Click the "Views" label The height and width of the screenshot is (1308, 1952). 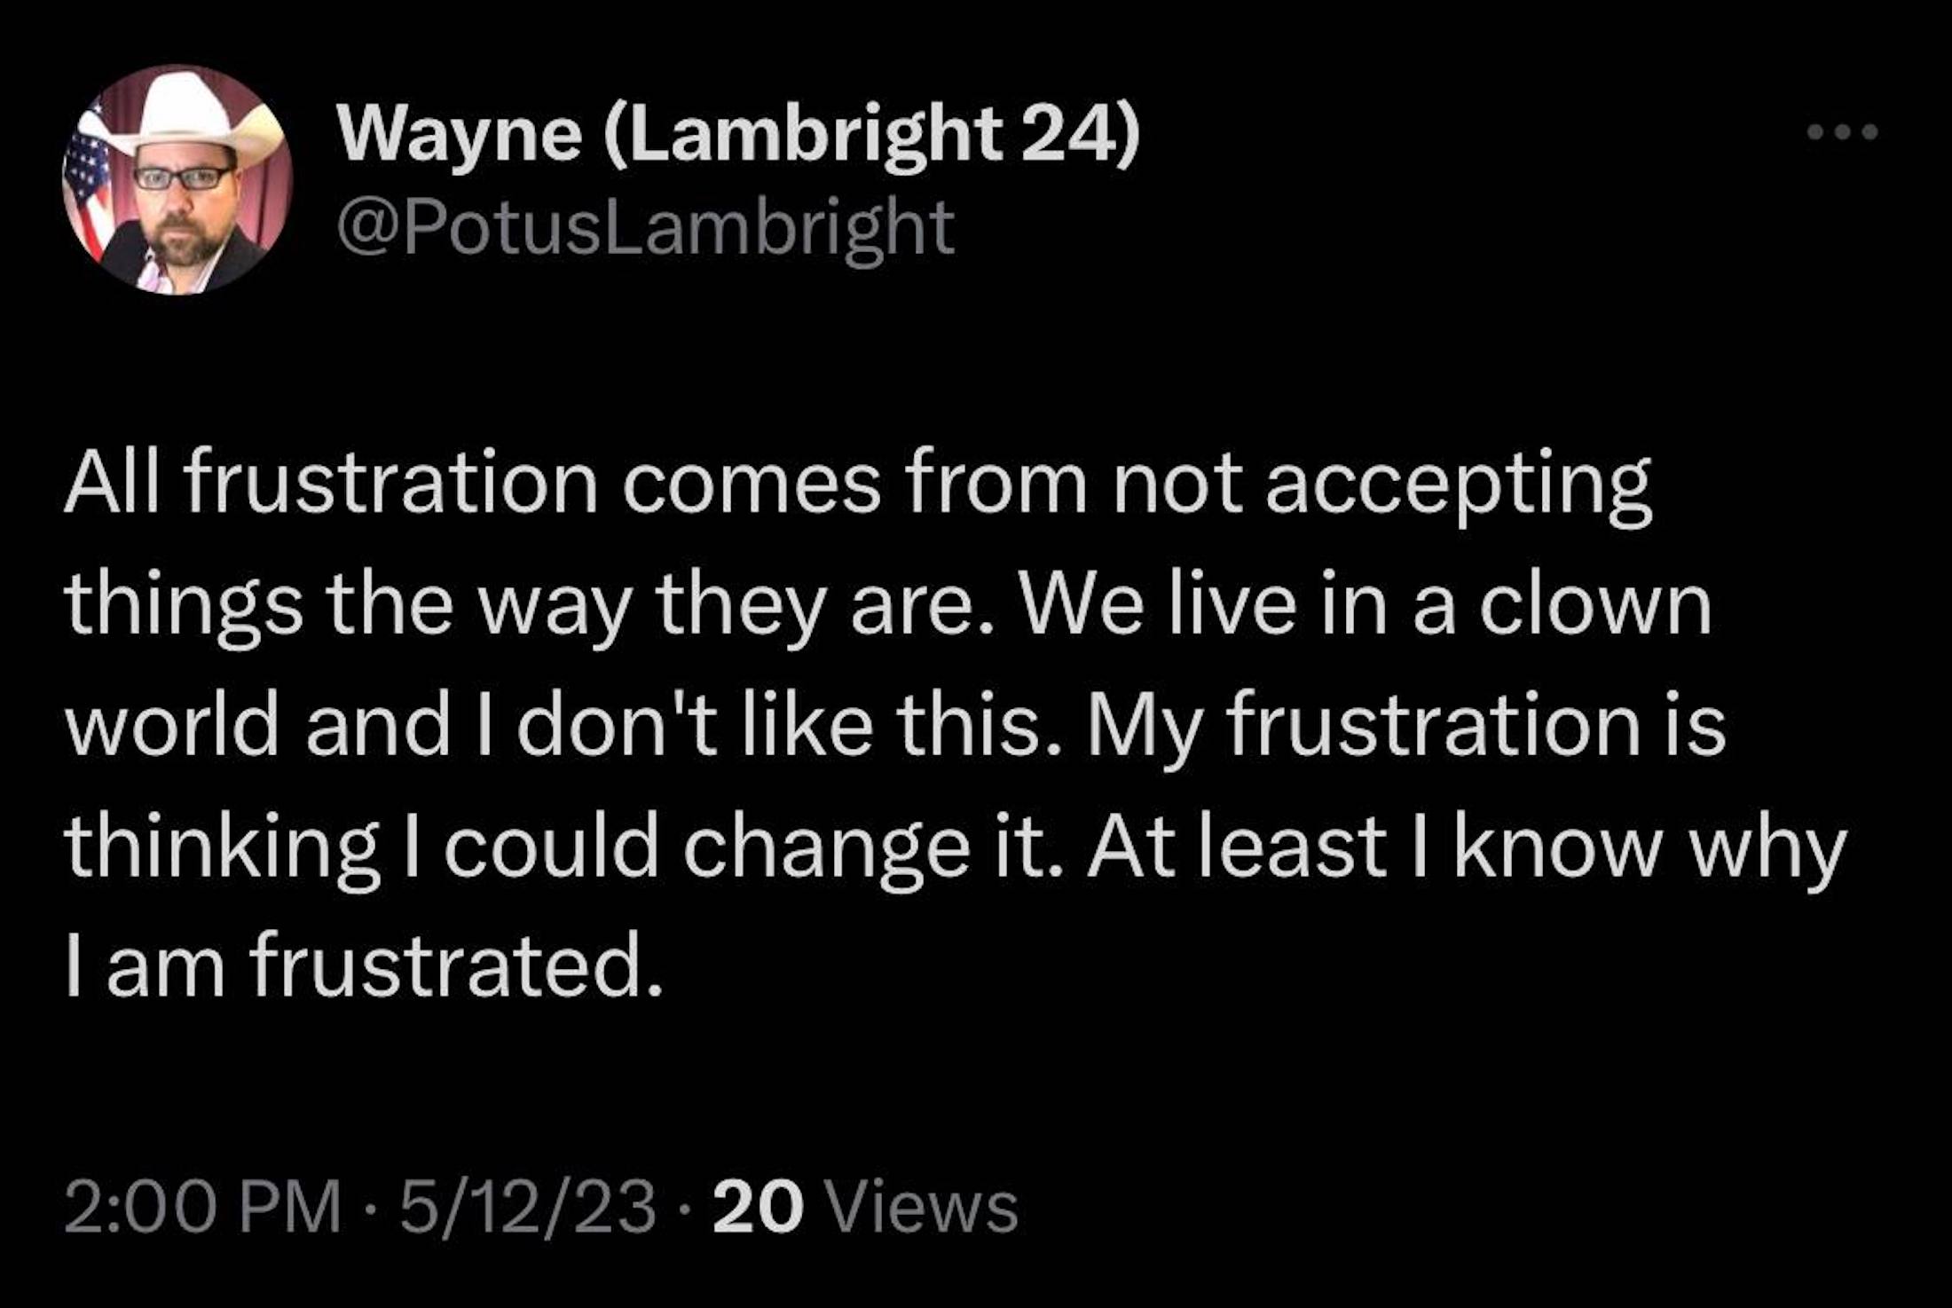pyautogui.click(x=922, y=1208)
